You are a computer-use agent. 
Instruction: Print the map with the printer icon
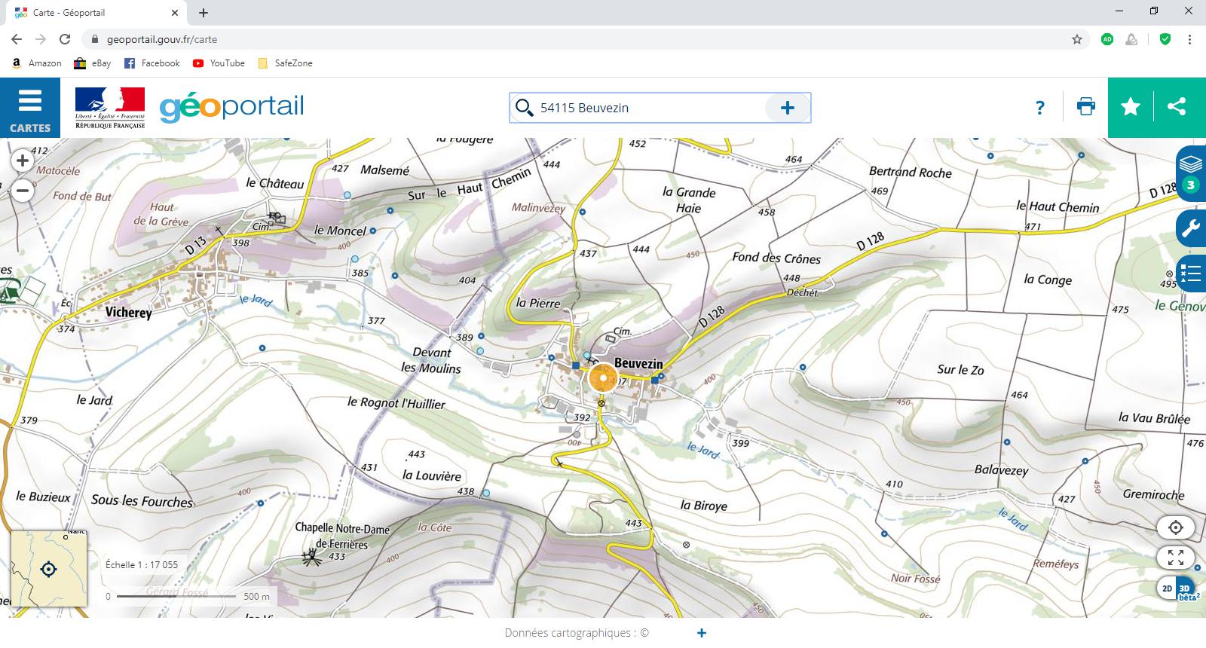[1086, 107]
